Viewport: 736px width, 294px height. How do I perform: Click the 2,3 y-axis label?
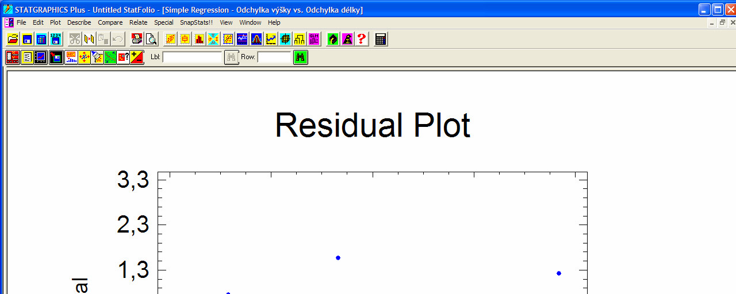133,225
